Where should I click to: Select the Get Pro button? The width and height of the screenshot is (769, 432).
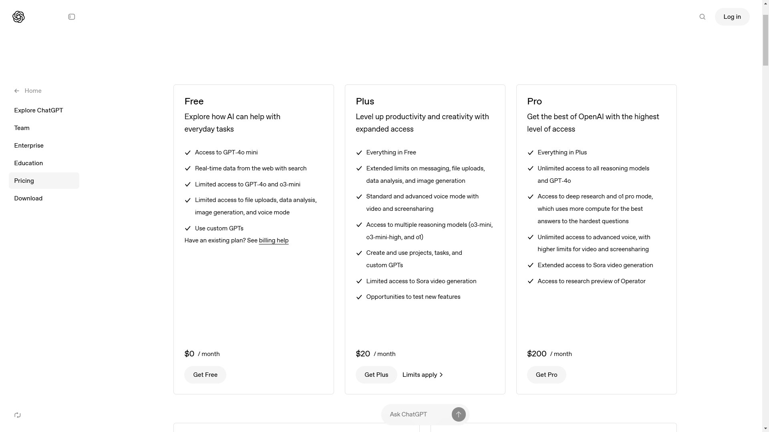[546, 375]
